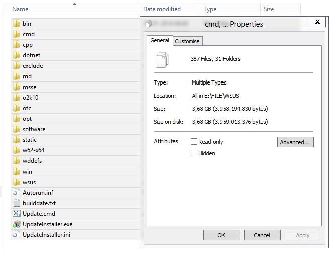Click the Apply button

pyautogui.click(x=303, y=235)
